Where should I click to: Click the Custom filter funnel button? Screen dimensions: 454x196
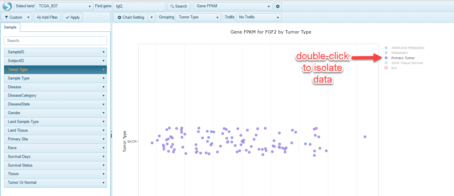14,17
